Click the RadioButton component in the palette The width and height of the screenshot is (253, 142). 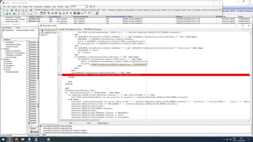click(71, 13)
